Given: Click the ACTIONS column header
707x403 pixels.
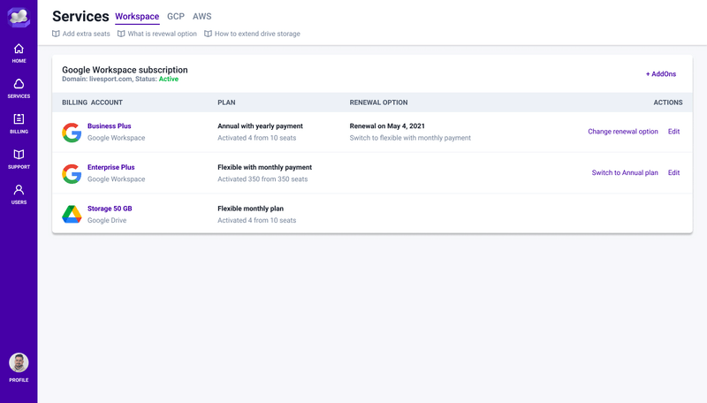Looking at the screenshot, I should (x=668, y=103).
